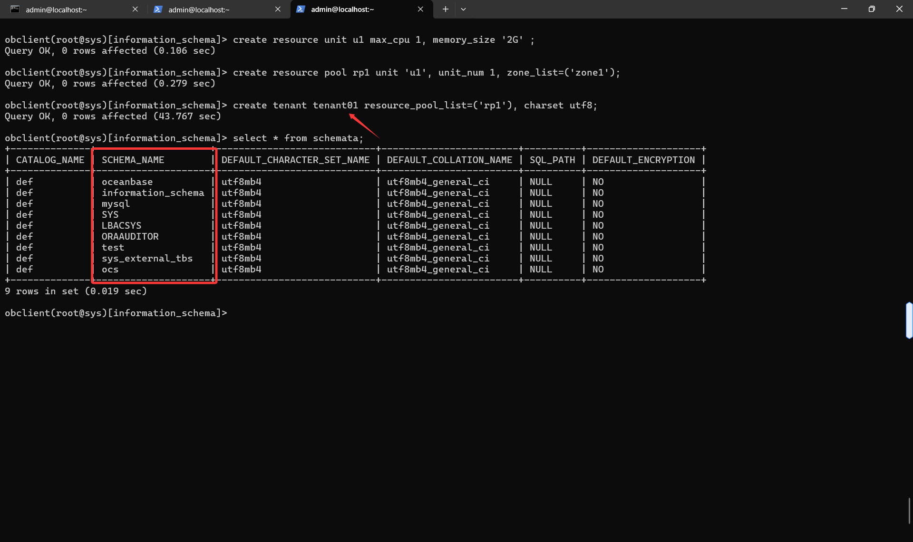Minimize the terminal window
The image size is (913, 542).
tap(844, 9)
